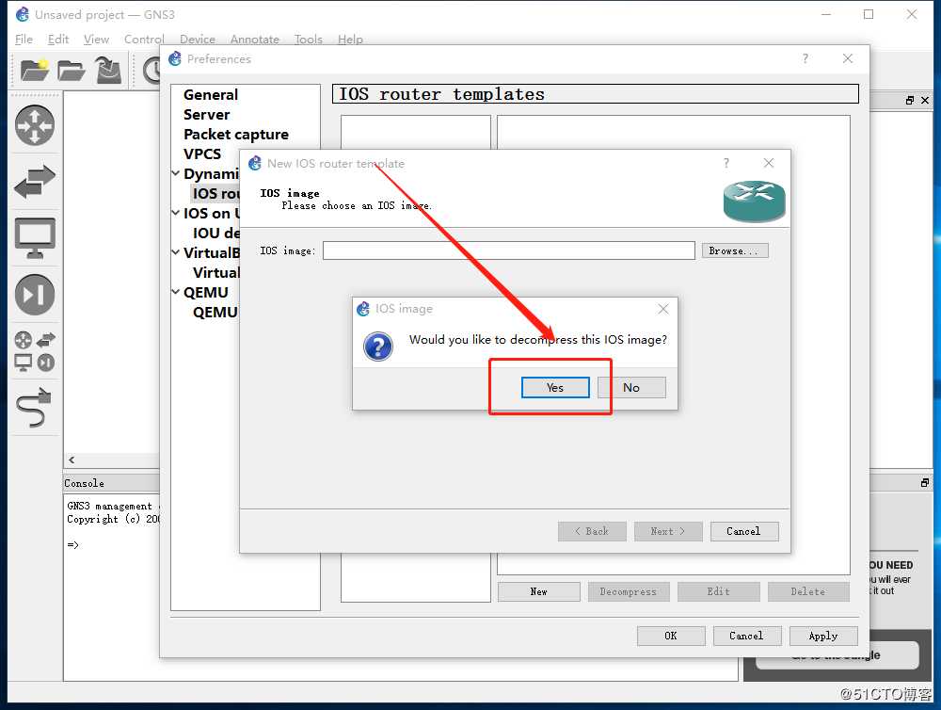941x710 pixels.
Task: Click New to create an IOS template
Action: coord(539,591)
